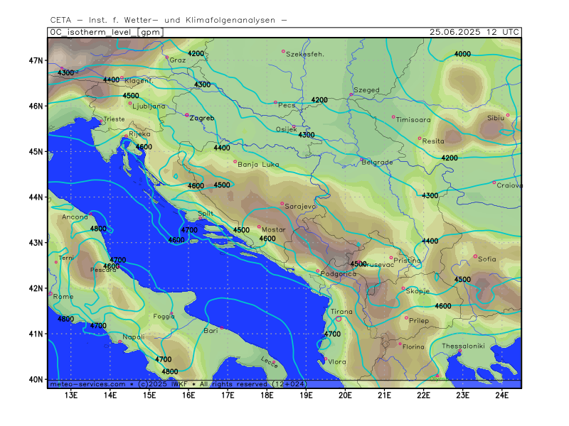
Task: Select the Bari city label
Action: pos(211,331)
